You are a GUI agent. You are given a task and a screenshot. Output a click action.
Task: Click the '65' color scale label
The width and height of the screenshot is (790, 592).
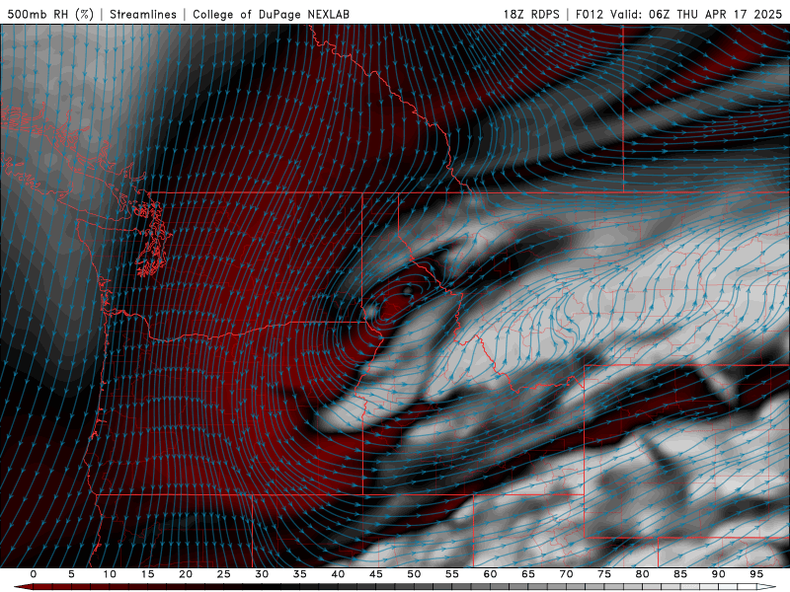pyautogui.click(x=528, y=574)
